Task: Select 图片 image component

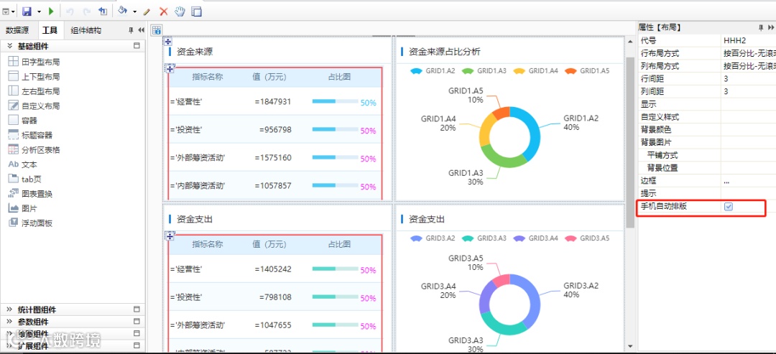Action: pyautogui.click(x=23, y=208)
